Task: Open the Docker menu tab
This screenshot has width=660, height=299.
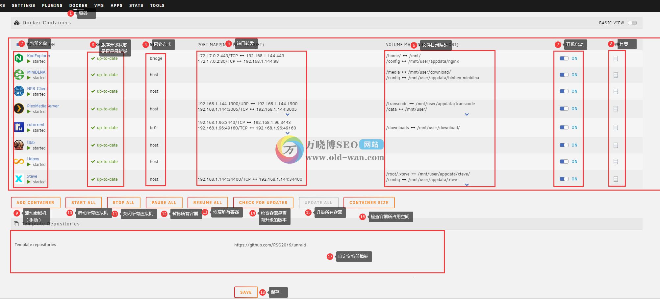Action: pos(78,6)
